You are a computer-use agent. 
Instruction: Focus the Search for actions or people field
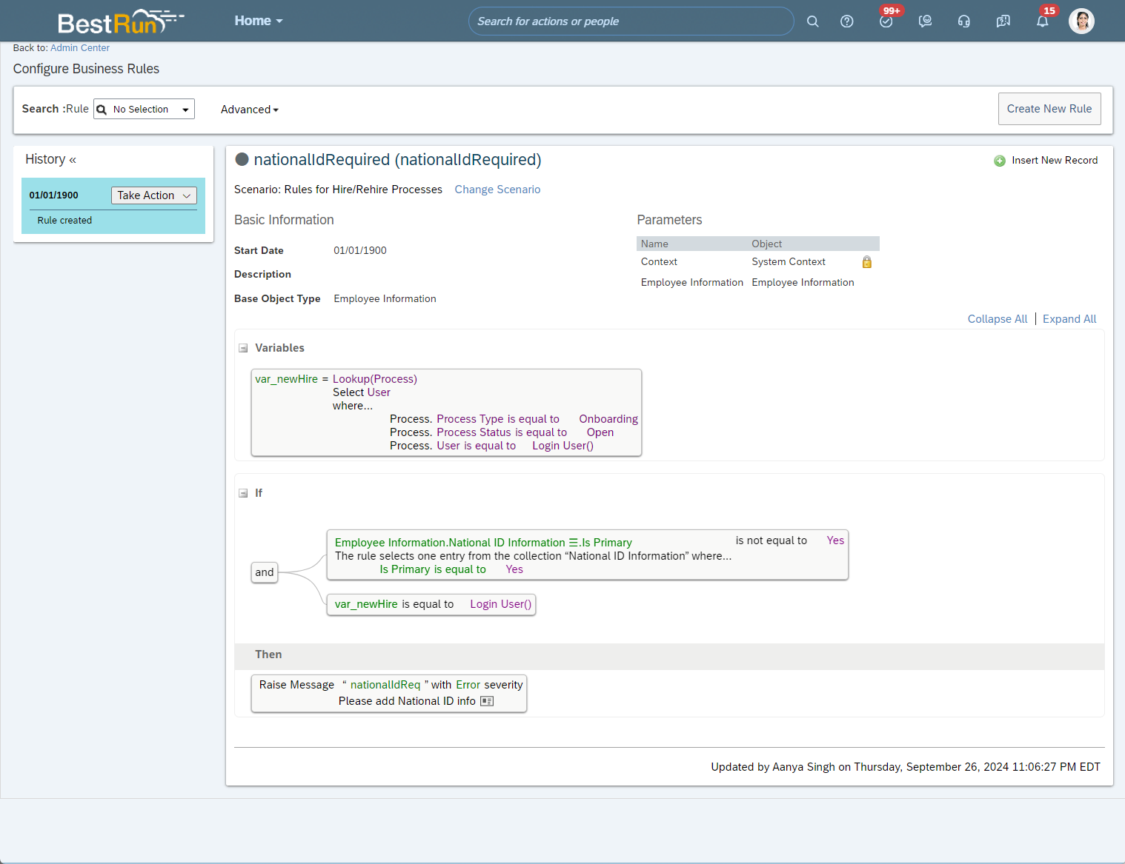click(631, 21)
